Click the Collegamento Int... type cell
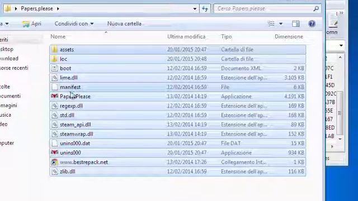Viewport: 358px width, 201px height. click(244, 162)
